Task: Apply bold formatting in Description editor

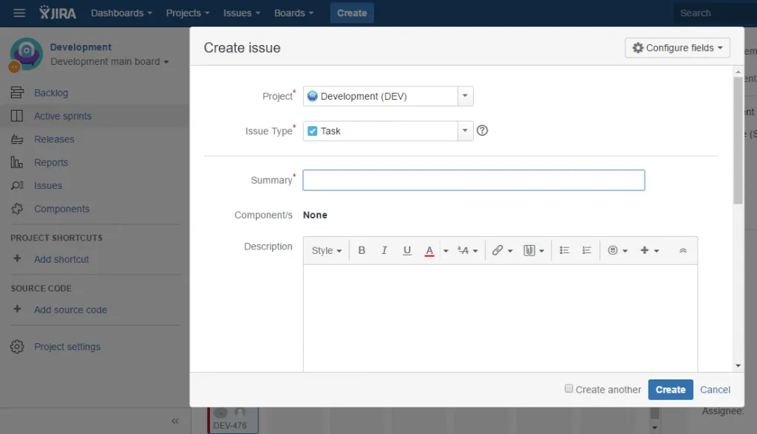Action: click(x=361, y=250)
